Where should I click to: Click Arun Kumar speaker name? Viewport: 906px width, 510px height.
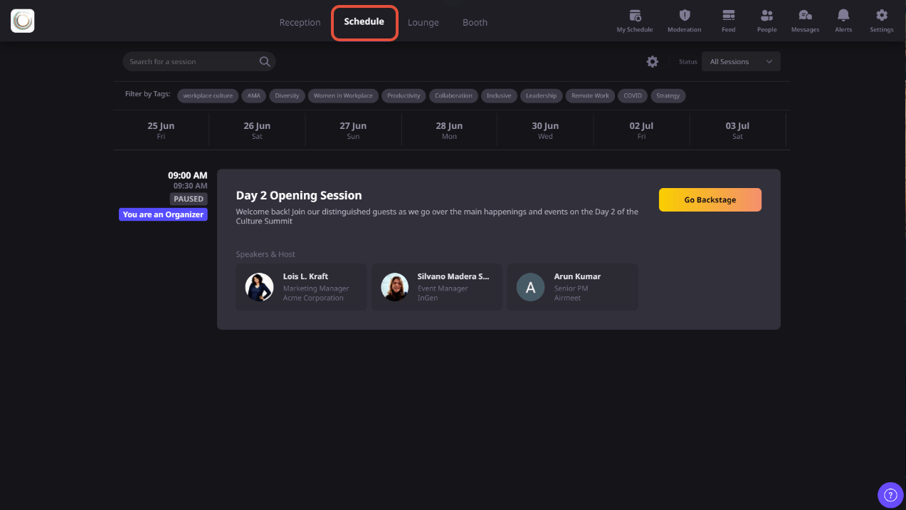click(x=577, y=276)
